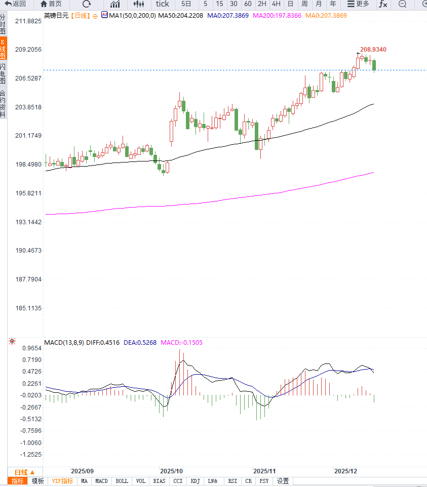
Task: Select the 2H timeframe tab
Action: tap(262, 4)
